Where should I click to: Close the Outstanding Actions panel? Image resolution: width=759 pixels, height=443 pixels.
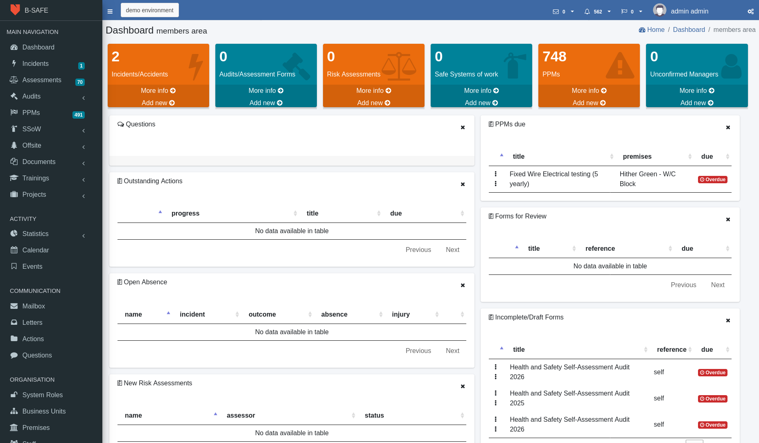[463, 184]
